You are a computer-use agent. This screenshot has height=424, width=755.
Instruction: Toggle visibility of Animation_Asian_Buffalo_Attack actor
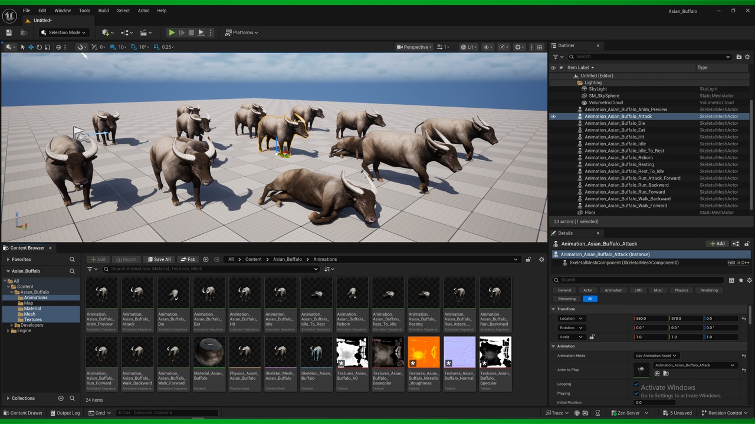553,117
